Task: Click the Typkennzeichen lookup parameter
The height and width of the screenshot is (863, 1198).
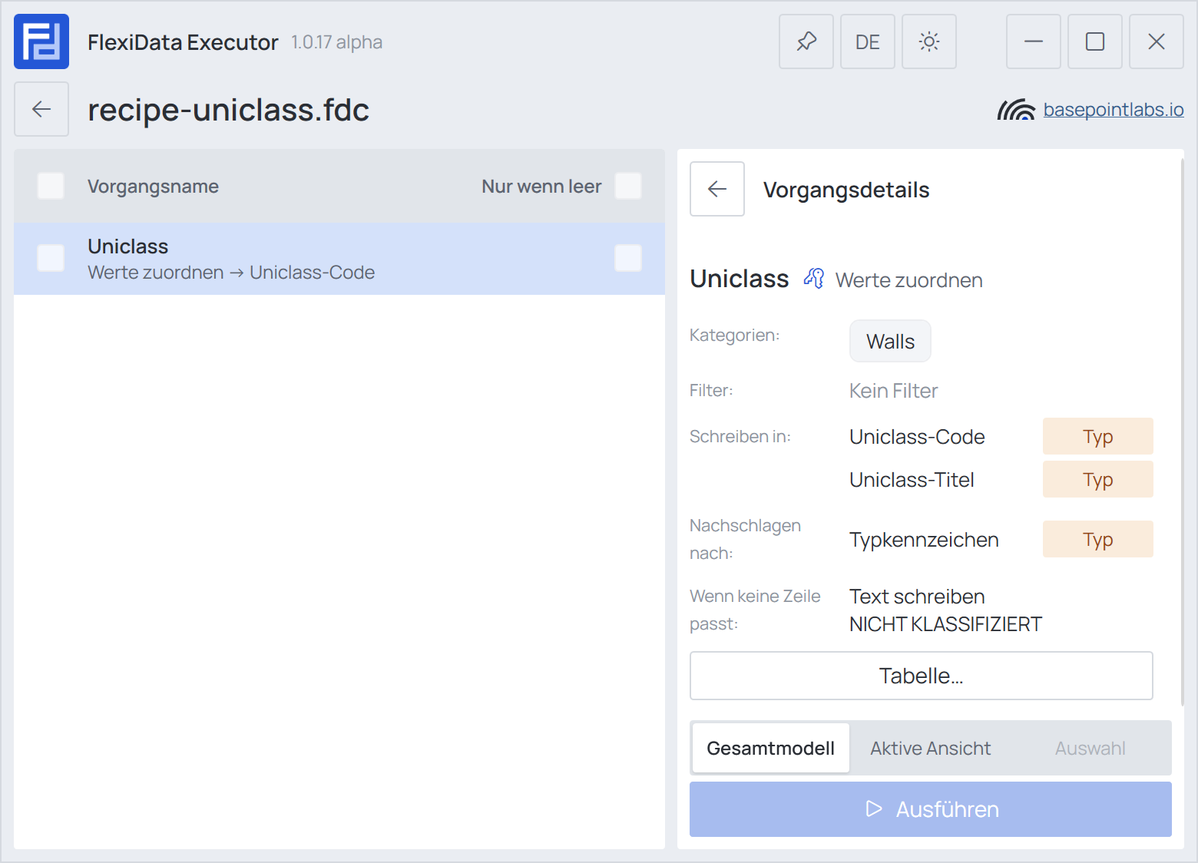Action: 924,540
